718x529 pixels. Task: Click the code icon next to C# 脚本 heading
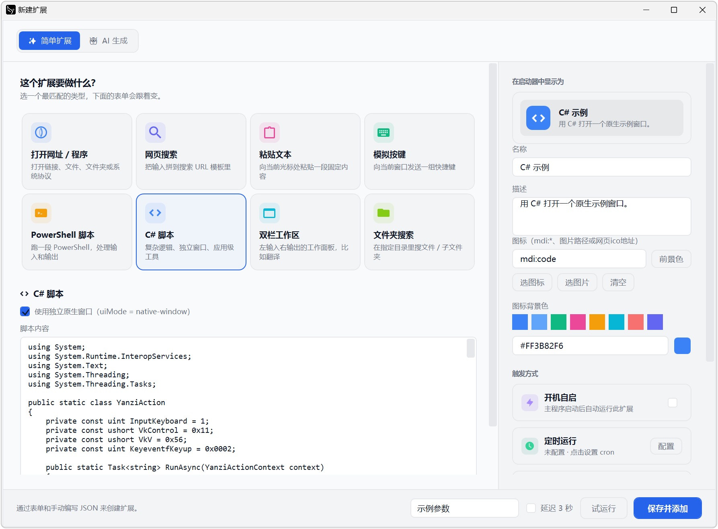[x=25, y=294]
